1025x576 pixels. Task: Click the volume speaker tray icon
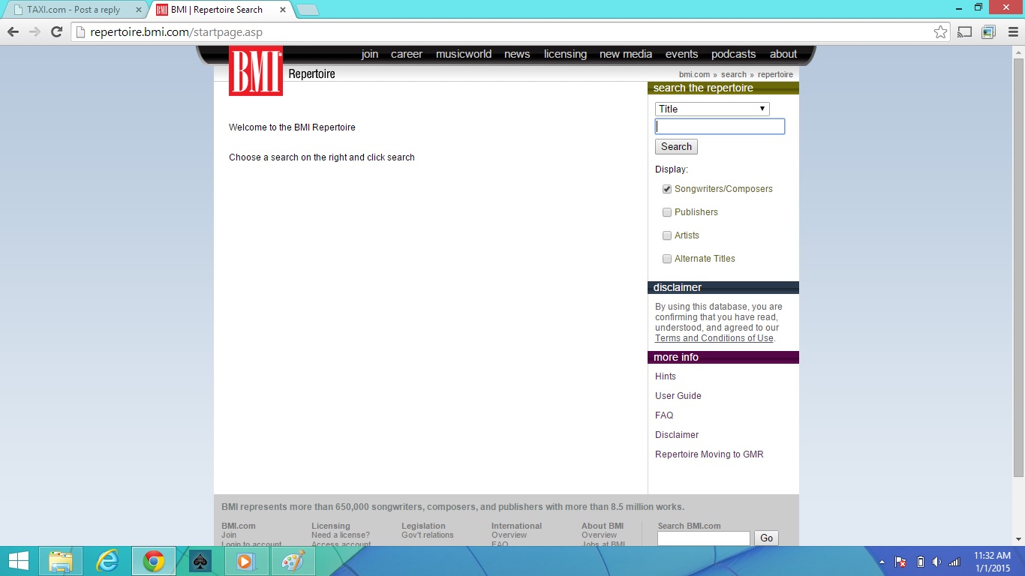click(x=936, y=562)
